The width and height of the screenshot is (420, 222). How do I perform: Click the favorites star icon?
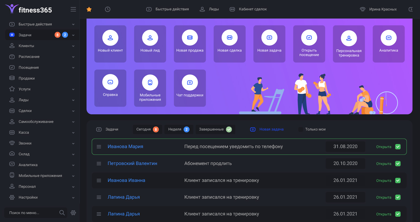[89, 9]
